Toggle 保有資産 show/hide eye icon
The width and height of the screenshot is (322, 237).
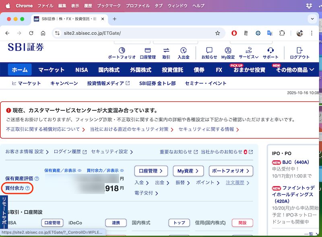point(79,170)
